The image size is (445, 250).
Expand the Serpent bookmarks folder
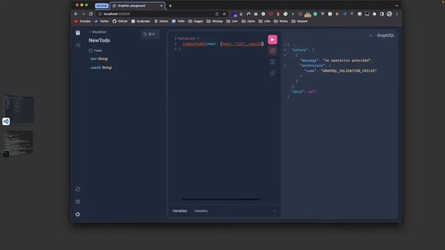[300, 22]
